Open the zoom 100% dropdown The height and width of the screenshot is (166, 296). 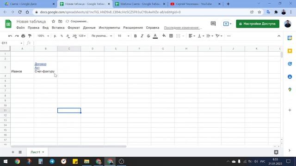(43, 36)
